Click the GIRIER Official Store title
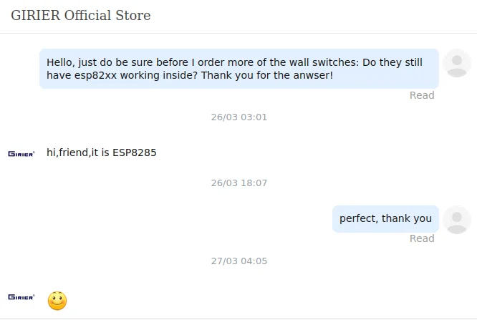Image resolution: width=477 pixels, height=320 pixels. pos(80,15)
